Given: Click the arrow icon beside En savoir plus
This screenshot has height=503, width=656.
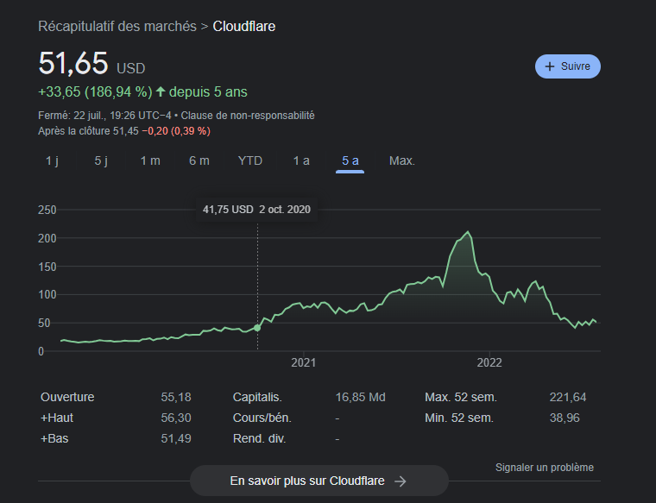Looking at the screenshot, I should click(401, 481).
